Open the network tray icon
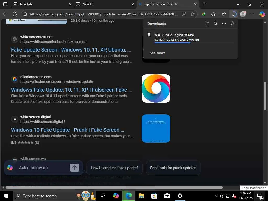Screen dimensions: 268x201 coord(228,196)
